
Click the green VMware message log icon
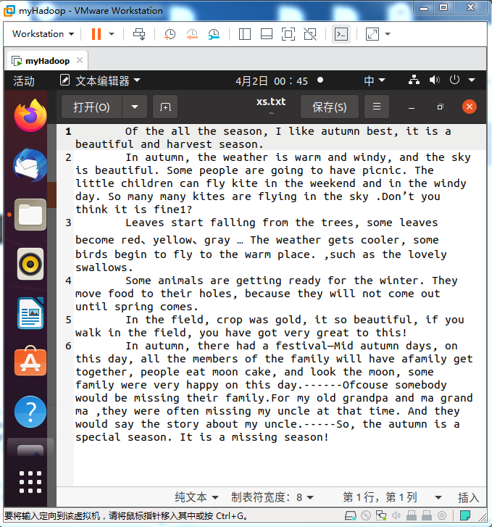click(x=465, y=515)
